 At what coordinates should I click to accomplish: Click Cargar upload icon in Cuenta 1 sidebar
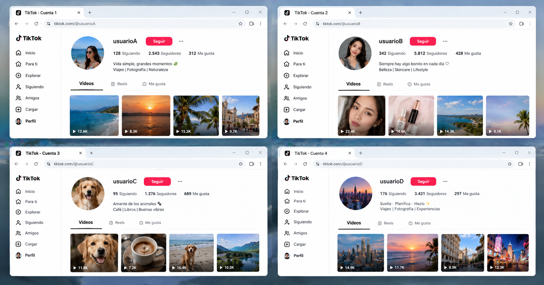pos(19,109)
